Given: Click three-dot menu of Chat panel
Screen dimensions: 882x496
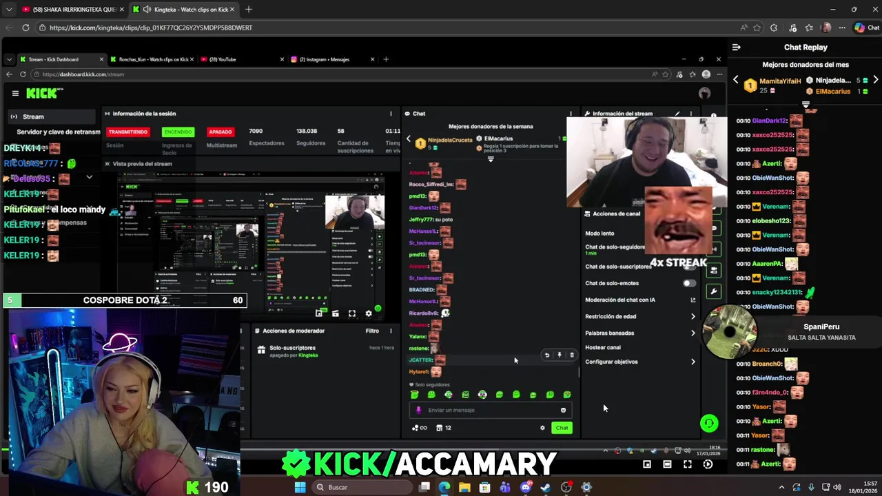Looking at the screenshot, I should [x=571, y=114].
